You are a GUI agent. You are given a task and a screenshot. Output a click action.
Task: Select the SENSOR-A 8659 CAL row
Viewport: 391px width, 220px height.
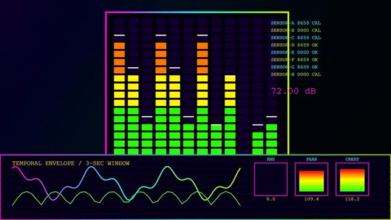click(x=296, y=23)
